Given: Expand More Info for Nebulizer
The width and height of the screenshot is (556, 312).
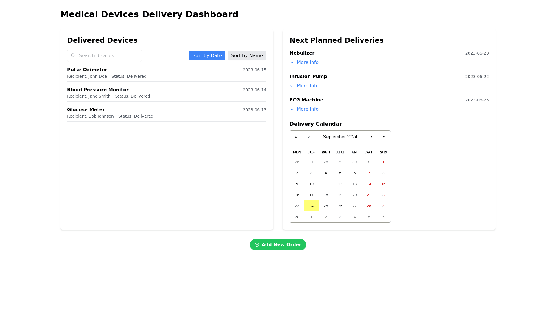Looking at the screenshot, I should [307, 62].
